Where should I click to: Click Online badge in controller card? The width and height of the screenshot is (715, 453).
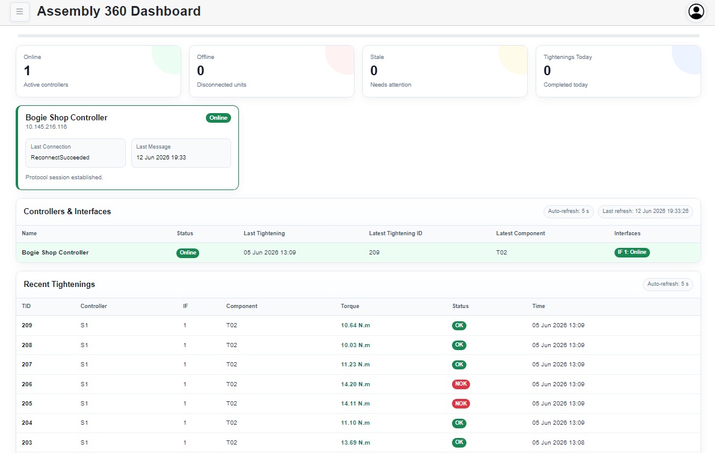(218, 118)
